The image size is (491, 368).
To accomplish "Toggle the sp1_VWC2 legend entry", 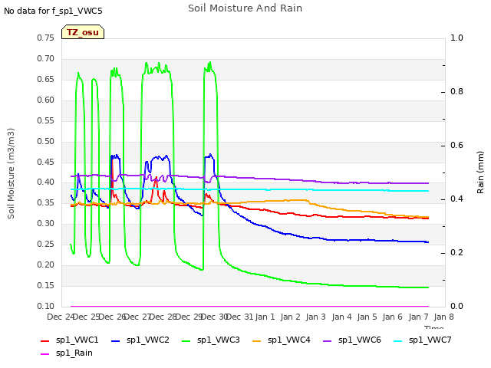I will (x=140, y=340).
